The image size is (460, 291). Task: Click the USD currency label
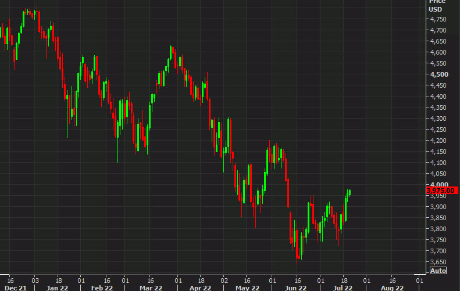click(436, 9)
